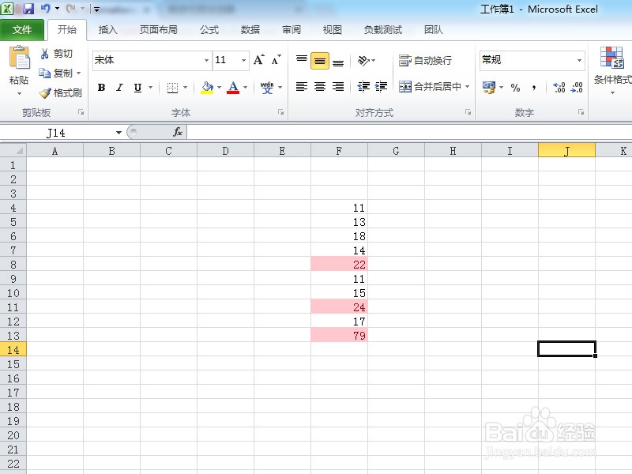Screen dimensions: 632x474
Task: Select the increase font size A icon
Action: 257,58
